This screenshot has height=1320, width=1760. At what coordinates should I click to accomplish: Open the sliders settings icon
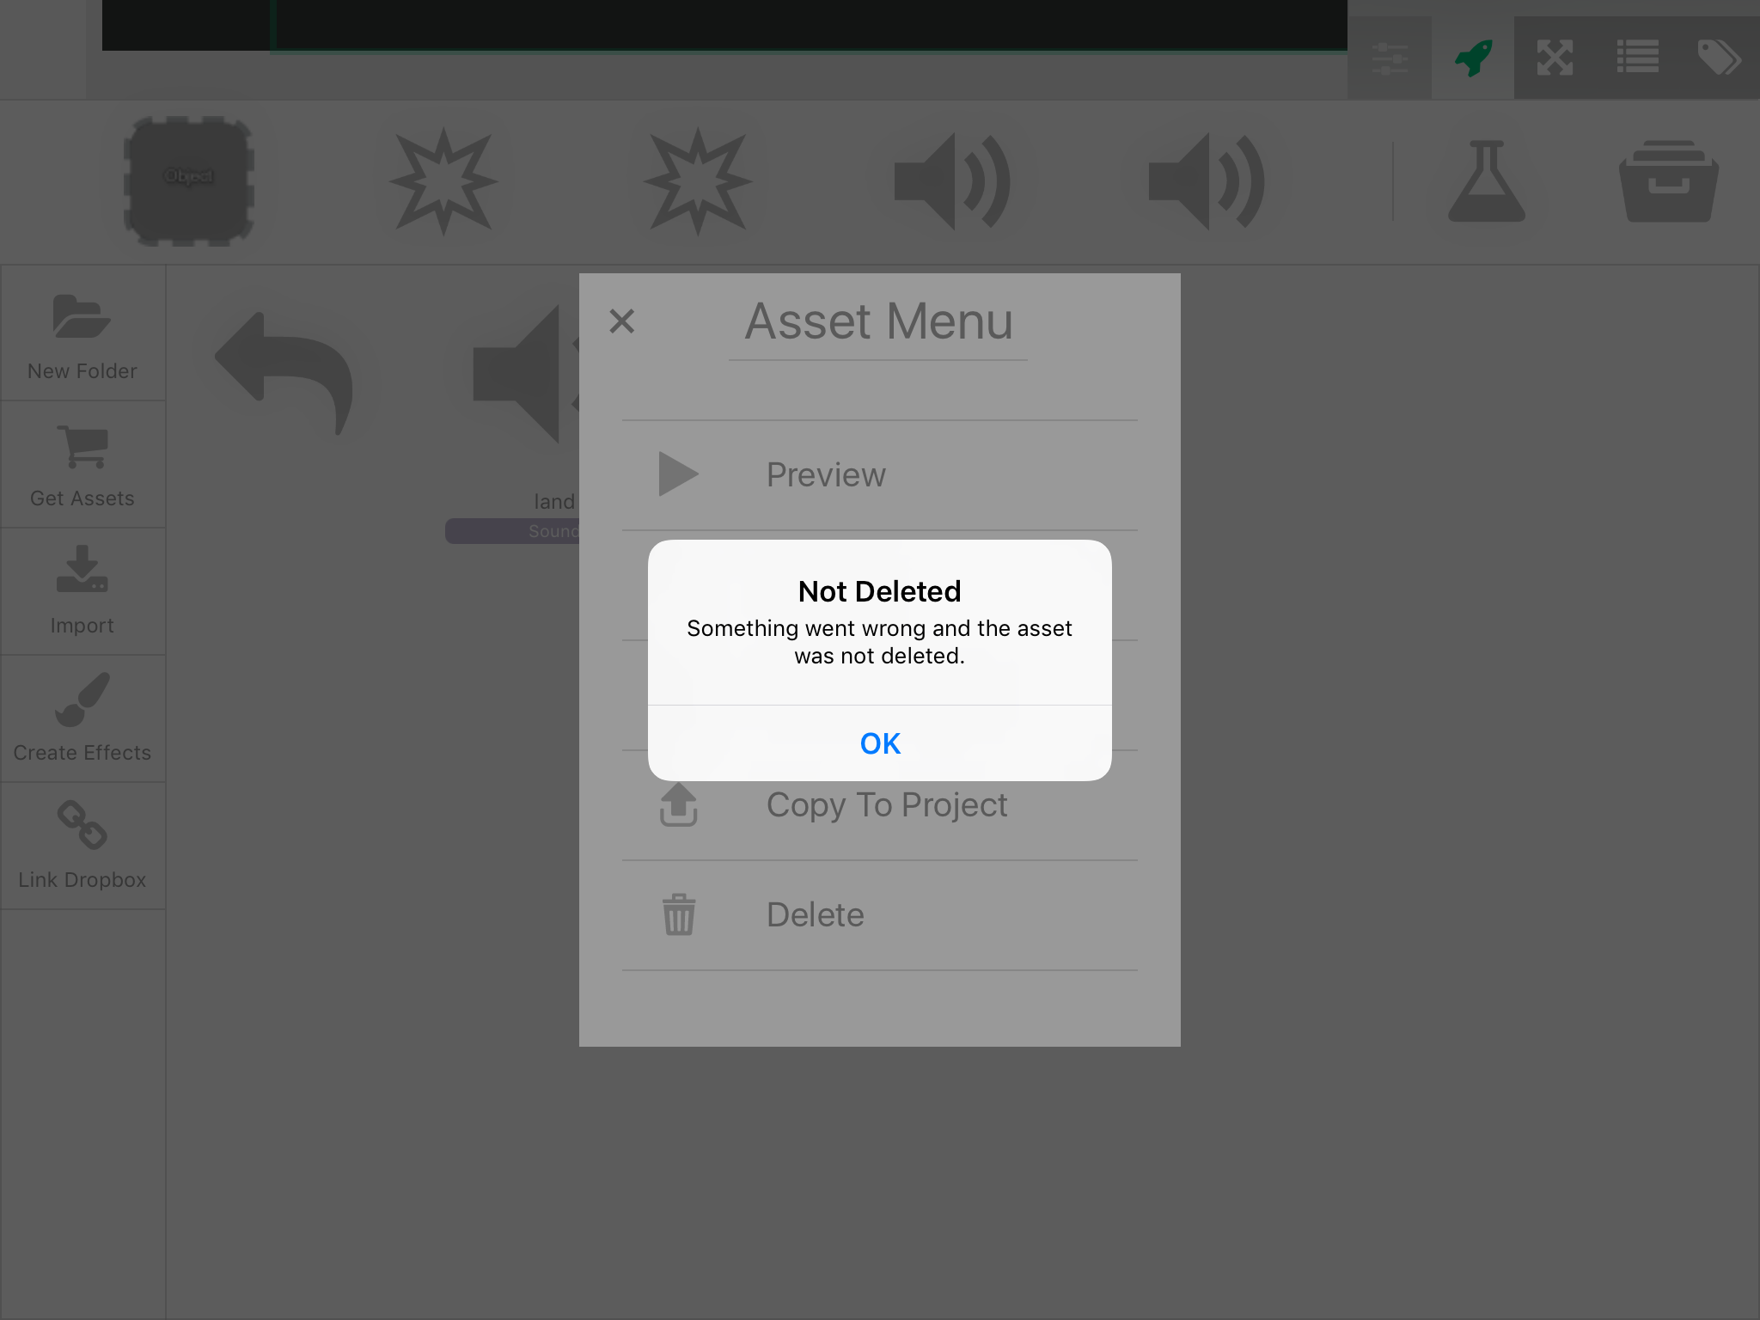pyautogui.click(x=1390, y=58)
